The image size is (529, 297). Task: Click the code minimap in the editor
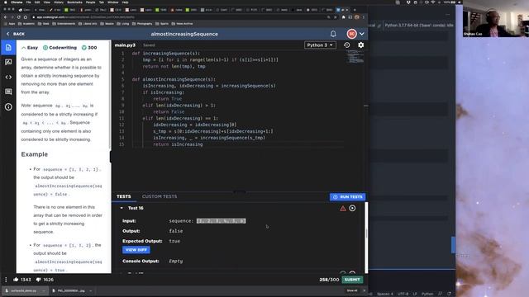point(355,57)
